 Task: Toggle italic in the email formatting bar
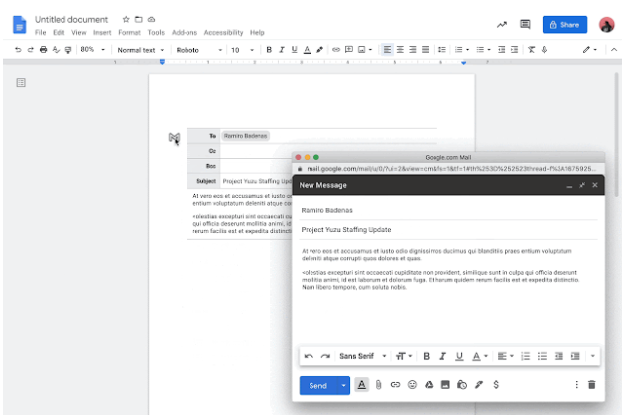click(x=442, y=355)
